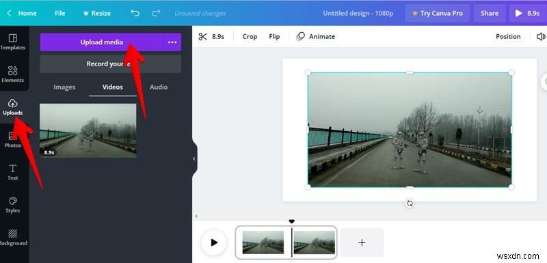This screenshot has height=263, width=547.
Task: Trim video using scissors 8.9s tool
Action: (211, 37)
